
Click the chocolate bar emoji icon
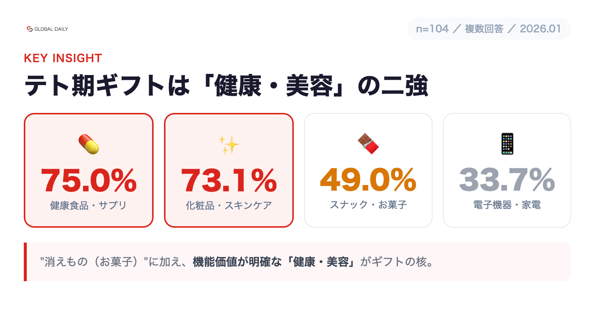[368, 144]
